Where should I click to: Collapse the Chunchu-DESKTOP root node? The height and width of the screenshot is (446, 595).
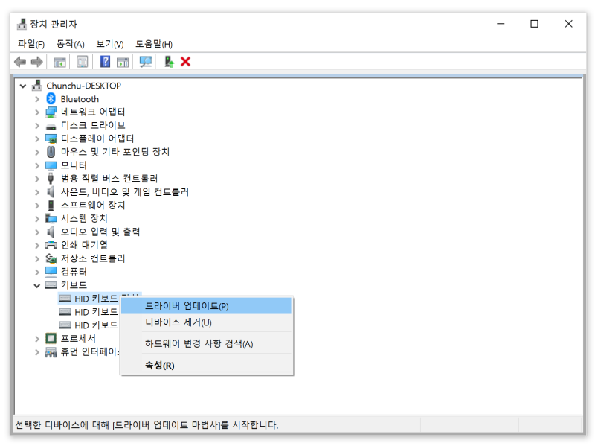point(23,86)
